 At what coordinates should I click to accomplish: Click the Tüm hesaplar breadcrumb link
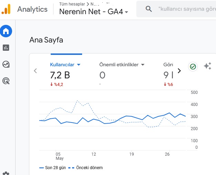(72, 4)
